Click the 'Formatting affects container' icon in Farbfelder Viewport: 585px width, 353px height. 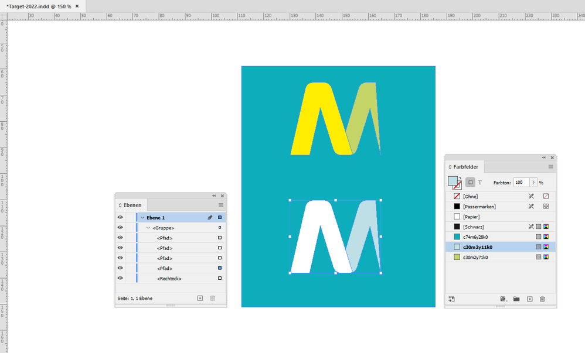click(x=471, y=182)
